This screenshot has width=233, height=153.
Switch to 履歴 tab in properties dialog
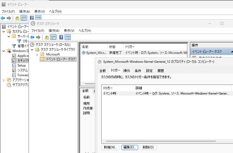pos(161,71)
